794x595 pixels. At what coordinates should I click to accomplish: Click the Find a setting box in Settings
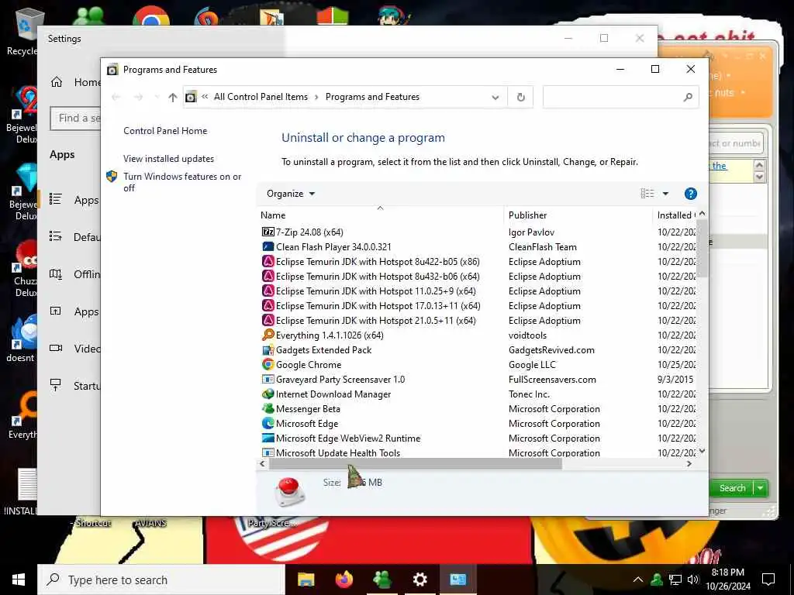click(76, 119)
